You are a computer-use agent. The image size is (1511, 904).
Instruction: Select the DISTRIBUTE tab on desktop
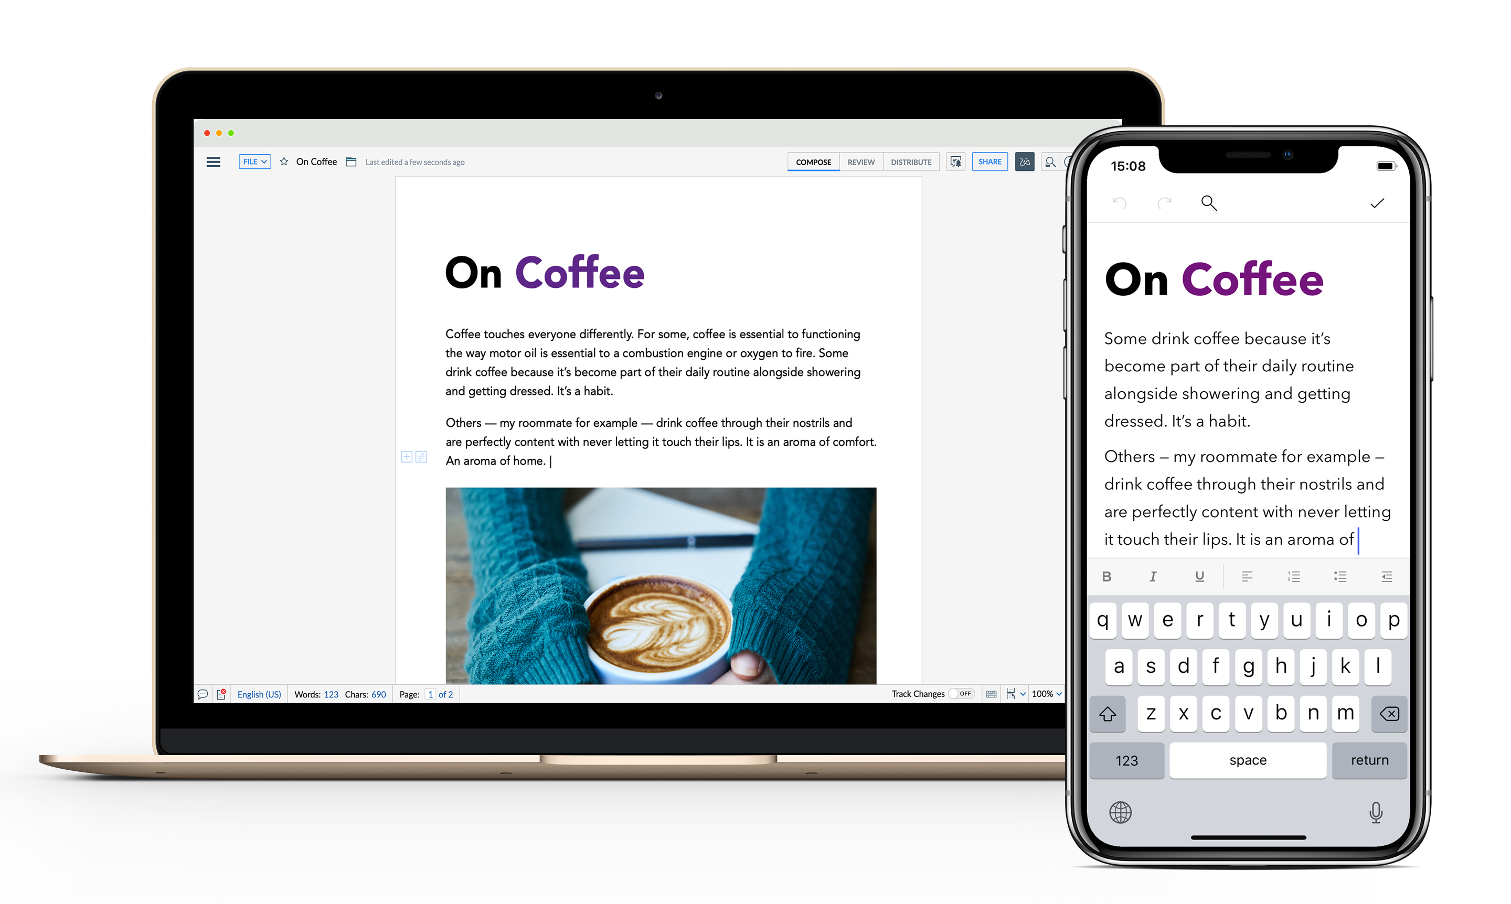910,162
